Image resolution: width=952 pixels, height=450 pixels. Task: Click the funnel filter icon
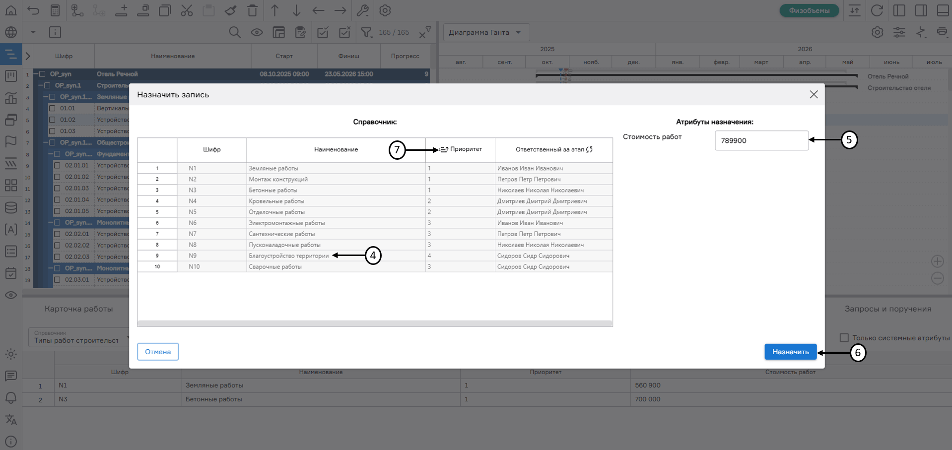pos(366,33)
